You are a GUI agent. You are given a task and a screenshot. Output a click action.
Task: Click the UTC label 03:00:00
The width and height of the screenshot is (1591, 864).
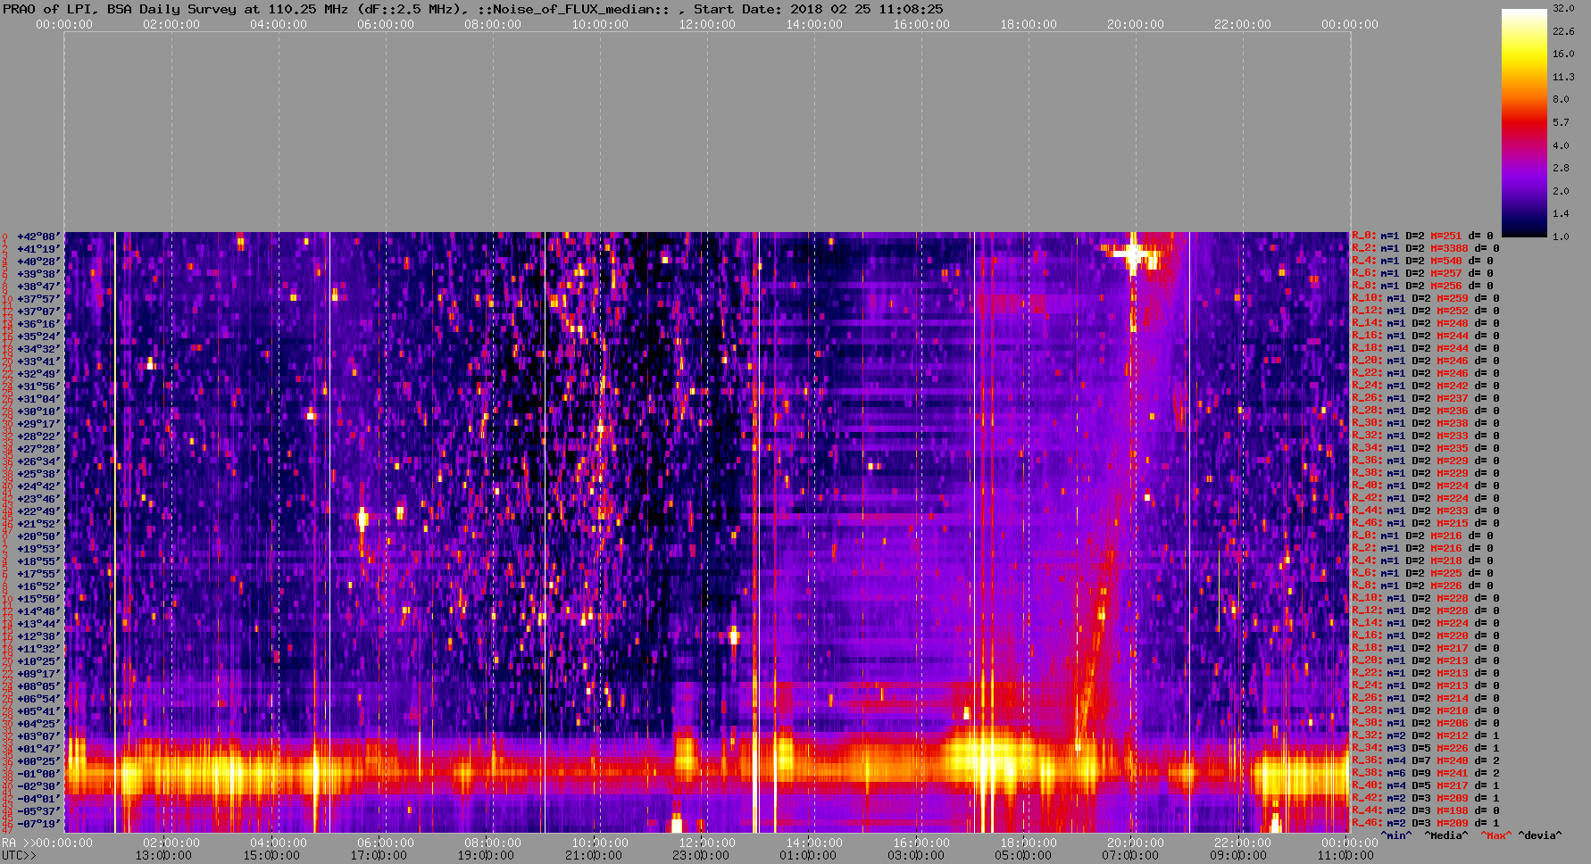[x=916, y=856]
